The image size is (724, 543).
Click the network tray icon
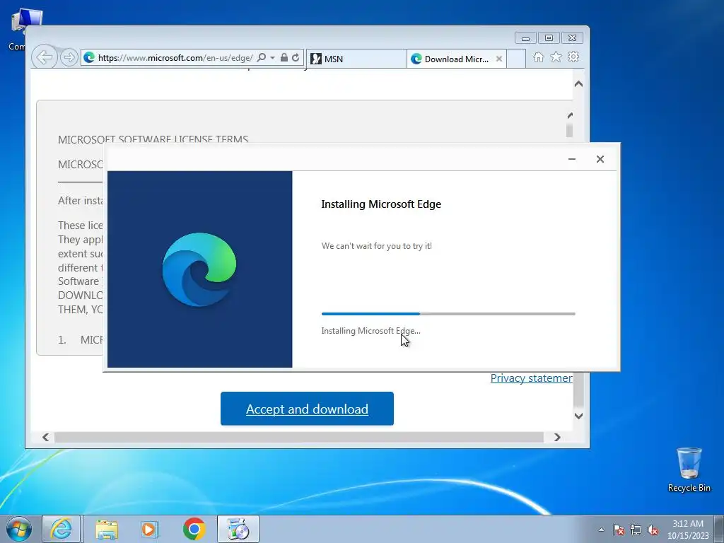pos(636,530)
